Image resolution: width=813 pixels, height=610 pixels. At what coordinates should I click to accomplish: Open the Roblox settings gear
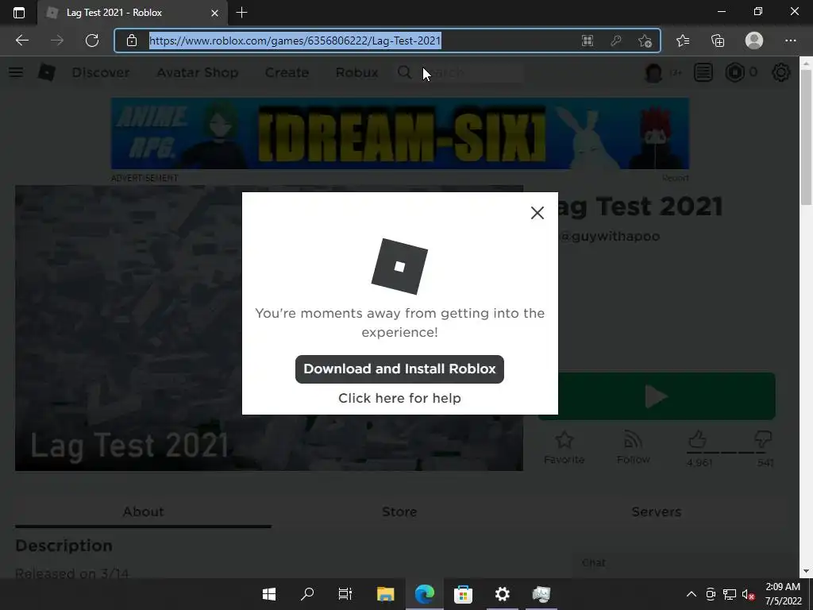click(x=781, y=72)
